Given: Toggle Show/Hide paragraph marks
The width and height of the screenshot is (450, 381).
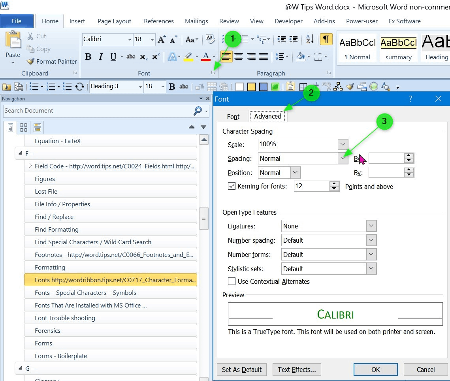Looking at the screenshot, I should click(326, 40).
